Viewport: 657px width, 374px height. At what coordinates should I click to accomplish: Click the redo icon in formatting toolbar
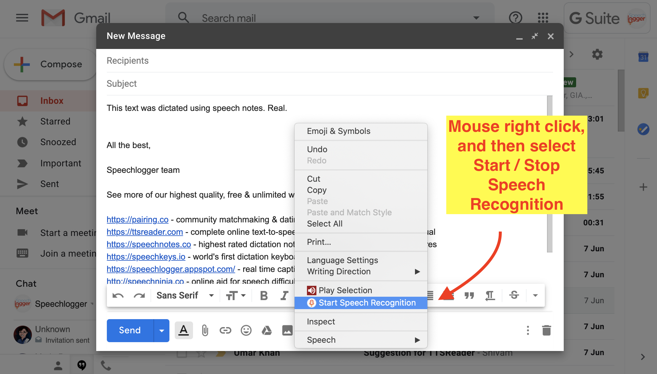(x=139, y=296)
